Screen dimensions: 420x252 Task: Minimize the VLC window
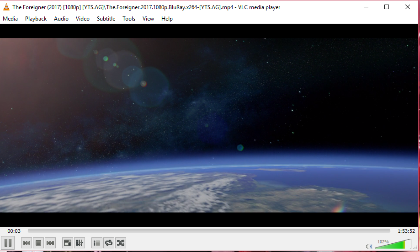pyautogui.click(x=366, y=7)
